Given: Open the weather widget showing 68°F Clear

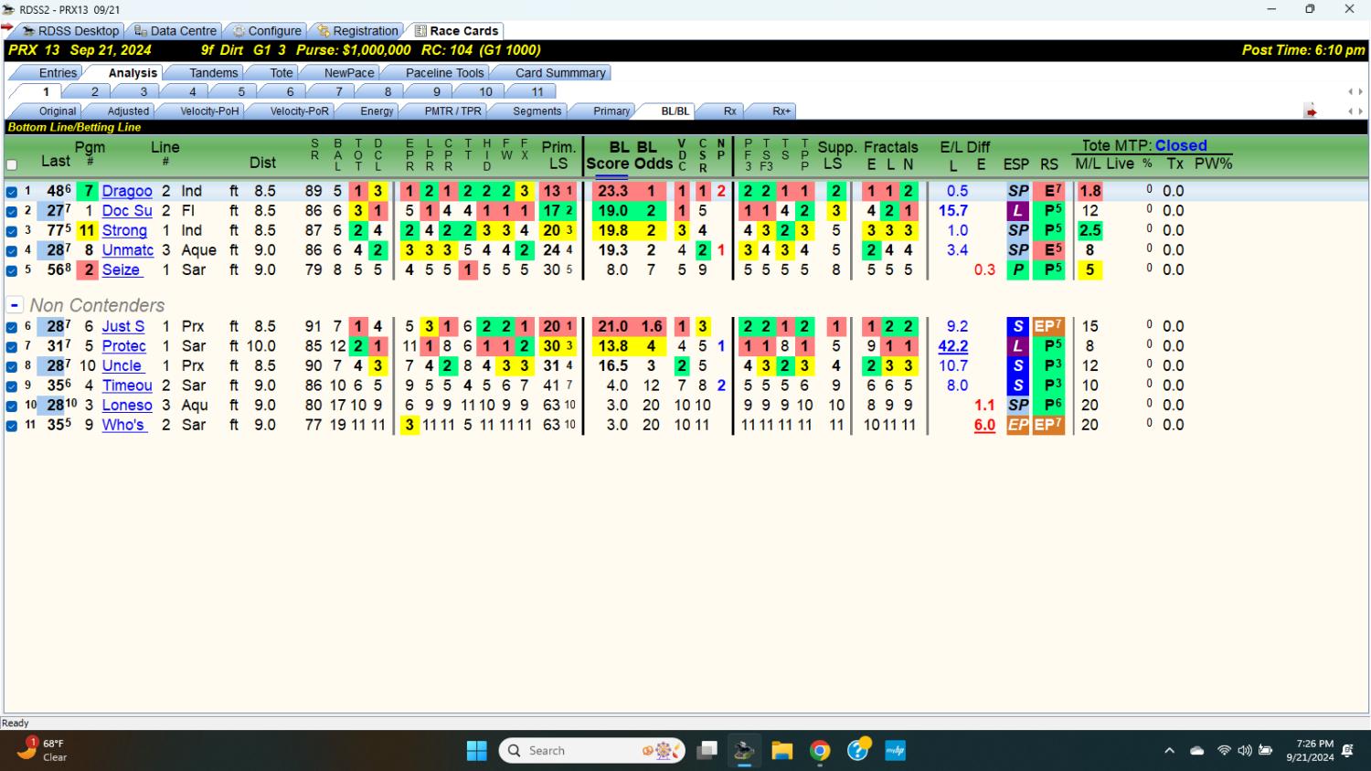Looking at the screenshot, I should coord(43,750).
